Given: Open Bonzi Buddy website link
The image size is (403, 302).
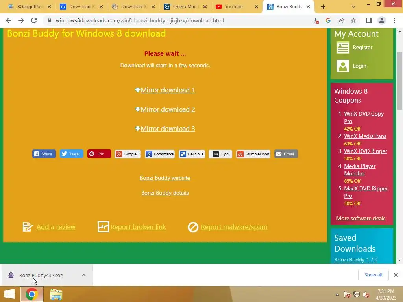Looking at the screenshot, I should pos(165,178).
